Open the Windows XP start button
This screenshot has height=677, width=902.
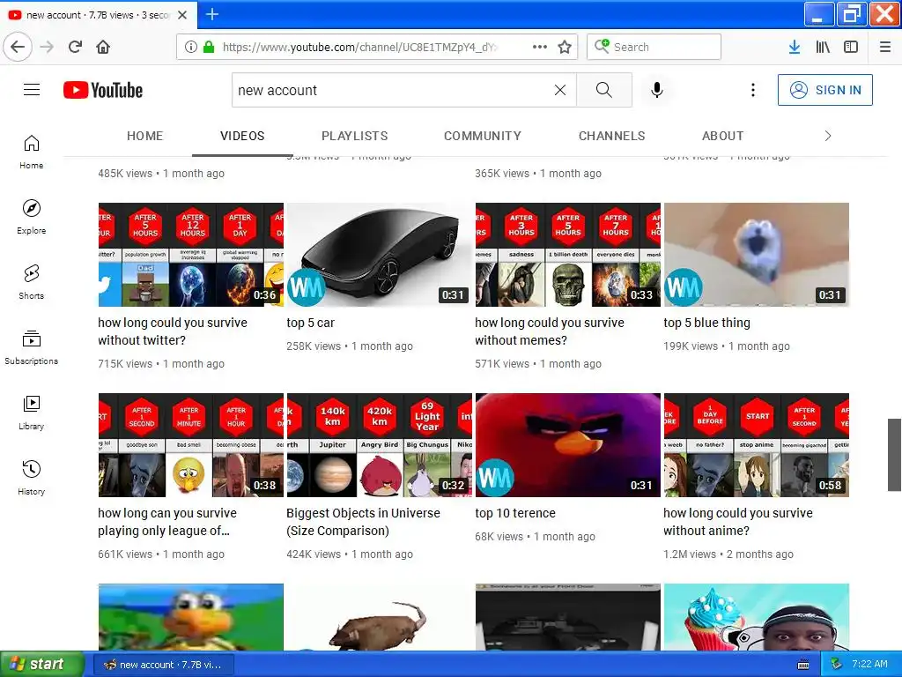coord(42,664)
